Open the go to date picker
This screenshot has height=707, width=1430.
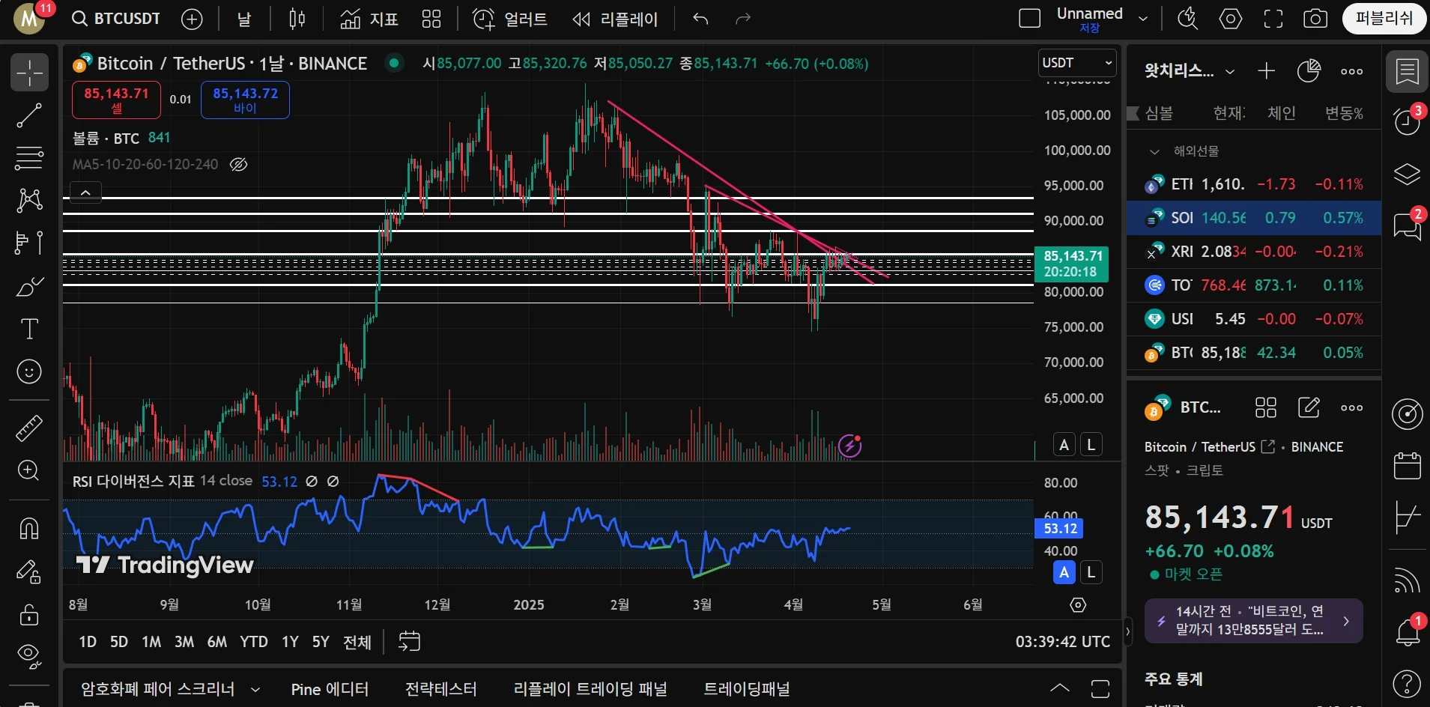pyautogui.click(x=409, y=642)
